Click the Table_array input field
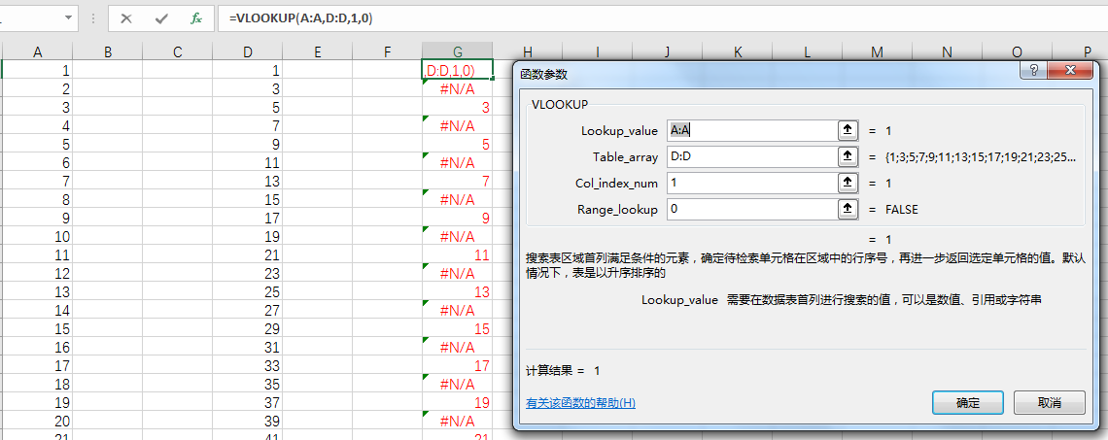Screen dimensions: 1108x440 [750, 156]
